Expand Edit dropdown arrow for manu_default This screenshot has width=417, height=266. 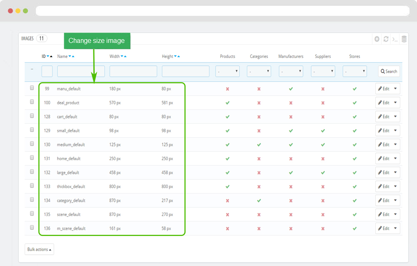[x=395, y=88]
